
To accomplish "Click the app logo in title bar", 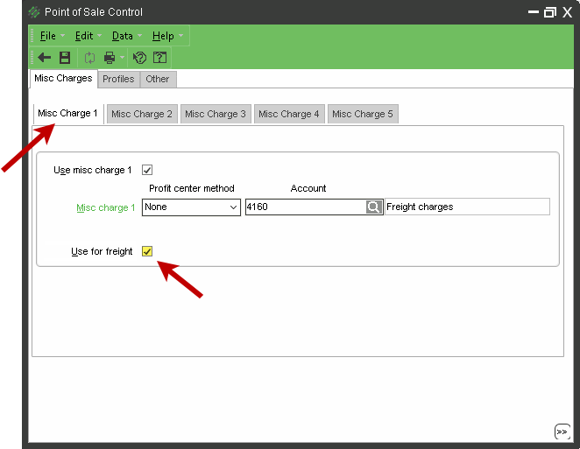I will pos(34,12).
